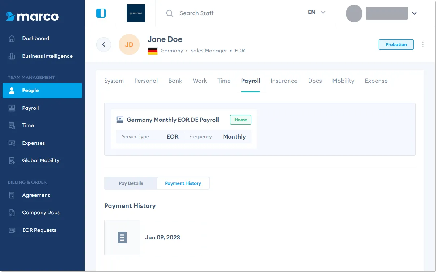Go back with the arrow button
The height and width of the screenshot is (273, 437).
(x=103, y=45)
